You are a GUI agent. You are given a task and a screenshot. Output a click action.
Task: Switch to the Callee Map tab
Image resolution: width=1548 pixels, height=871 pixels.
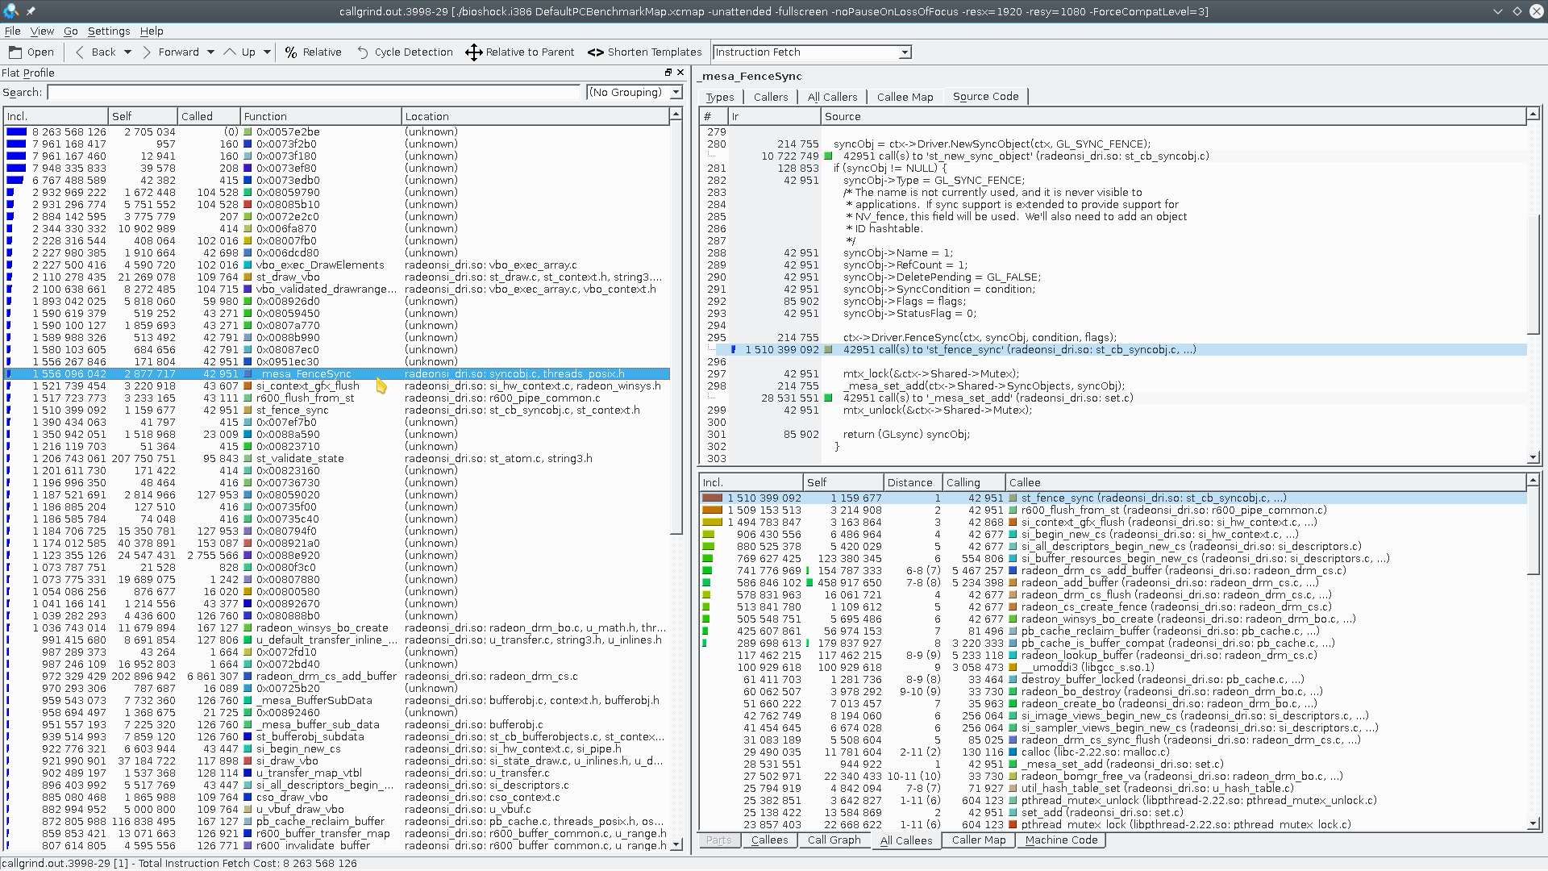pyautogui.click(x=905, y=97)
